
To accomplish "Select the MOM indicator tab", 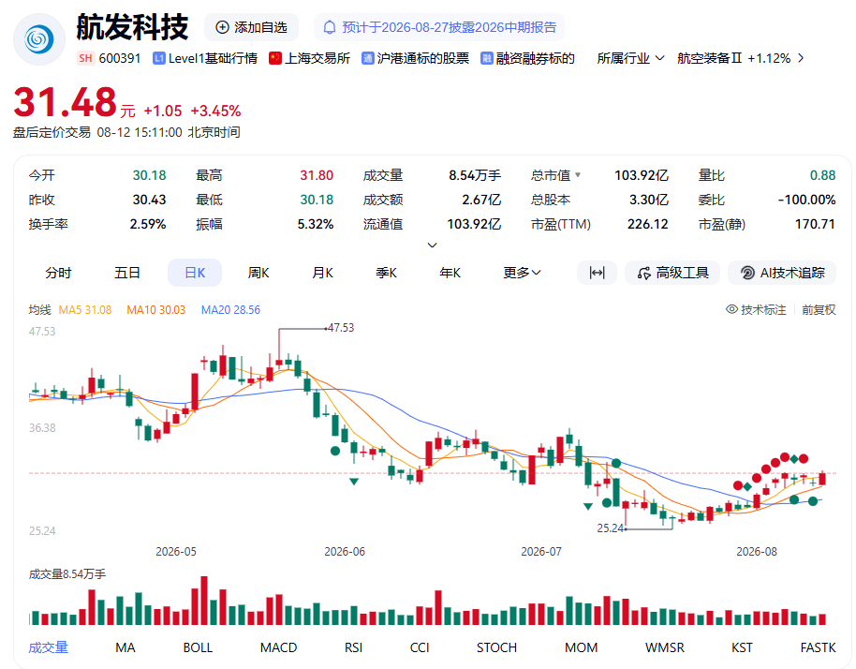I will (x=581, y=647).
